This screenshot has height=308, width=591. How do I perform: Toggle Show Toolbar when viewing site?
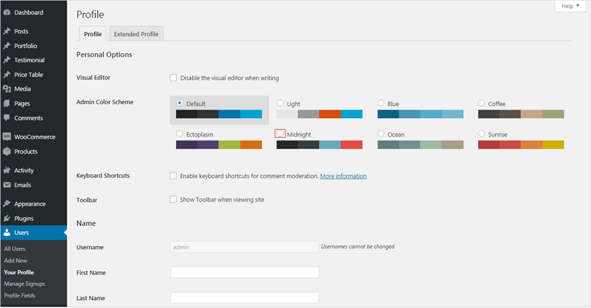pyautogui.click(x=173, y=200)
